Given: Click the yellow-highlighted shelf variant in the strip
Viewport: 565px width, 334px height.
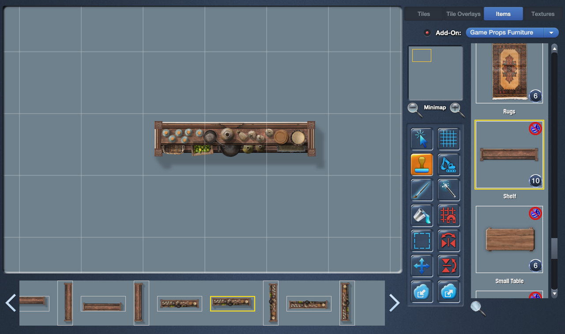Looking at the screenshot, I should coord(233,304).
